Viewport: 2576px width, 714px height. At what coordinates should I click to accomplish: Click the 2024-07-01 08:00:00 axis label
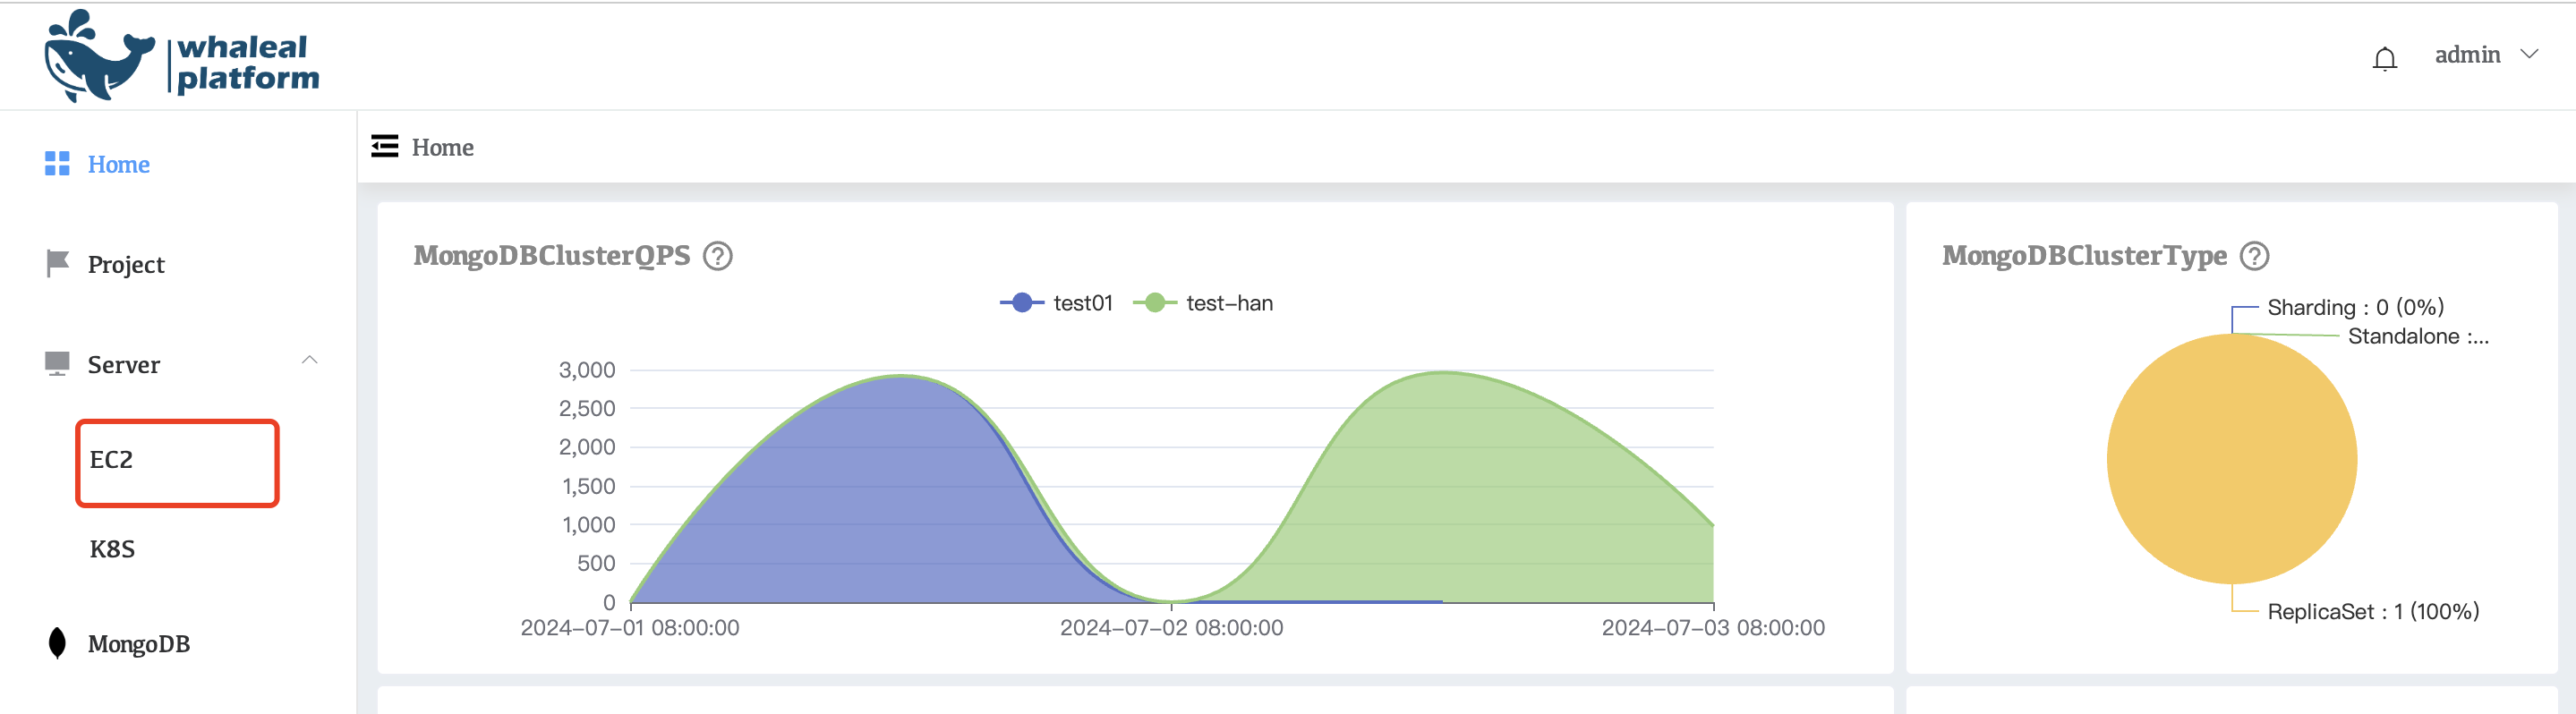point(630,628)
